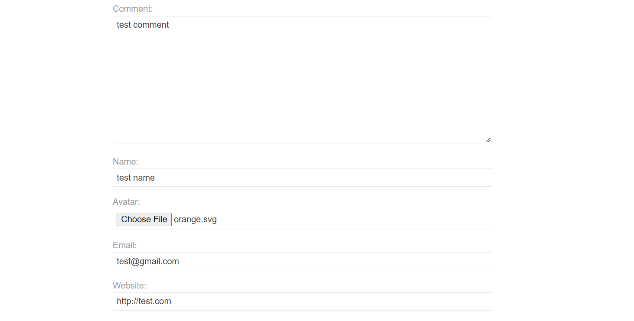The image size is (634, 321).
Task: Click the 'Email:' label
Action: point(124,245)
